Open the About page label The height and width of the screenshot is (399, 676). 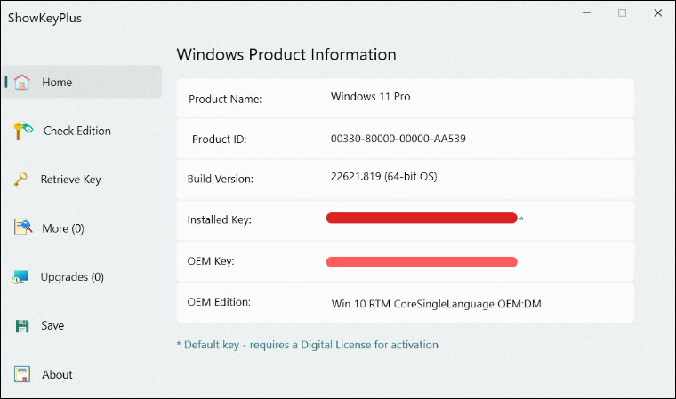point(57,374)
